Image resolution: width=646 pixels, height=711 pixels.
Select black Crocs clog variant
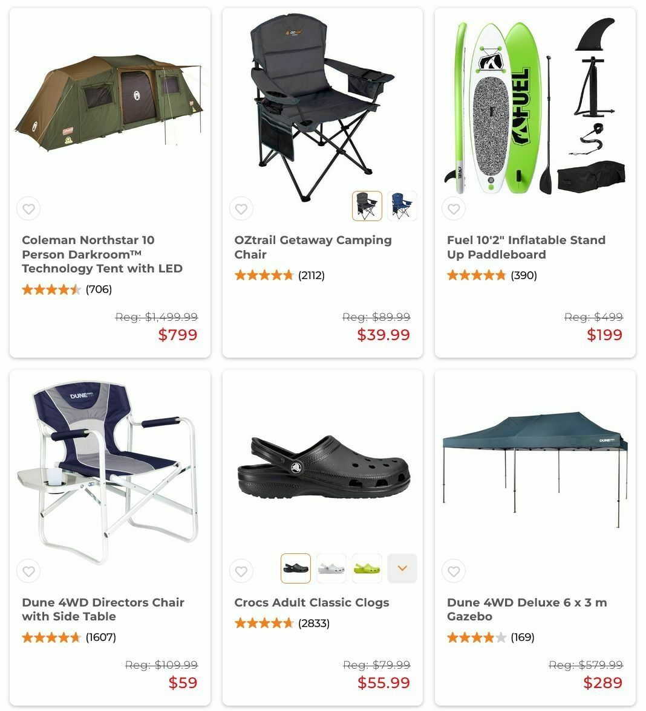click(296, 568)
